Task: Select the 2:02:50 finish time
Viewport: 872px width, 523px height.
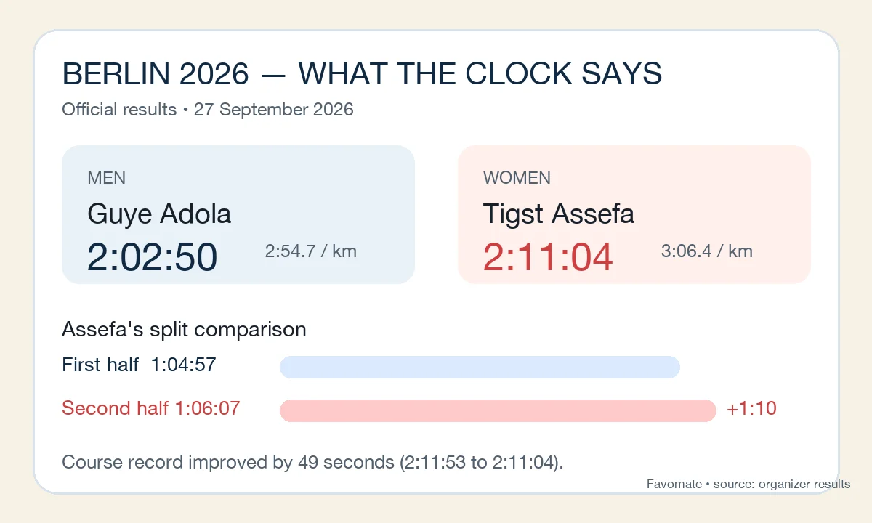Action: click(153, 257)
